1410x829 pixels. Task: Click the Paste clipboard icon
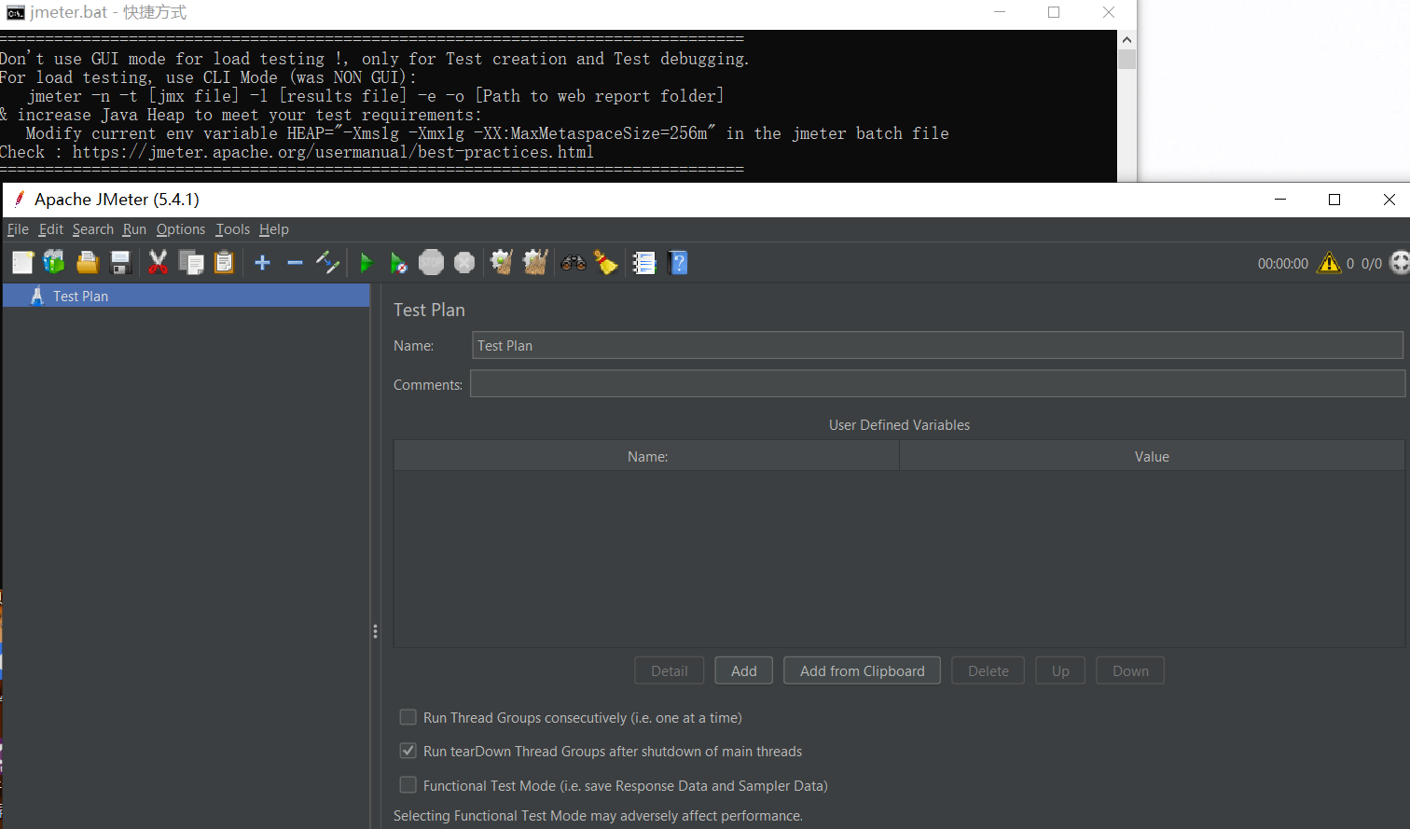click(224, 263)
